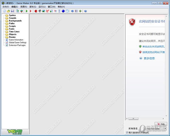This screenshot has height=136, width=170.
Task: Create a room with blue rectangle icon
Action: tap(67, 11)
